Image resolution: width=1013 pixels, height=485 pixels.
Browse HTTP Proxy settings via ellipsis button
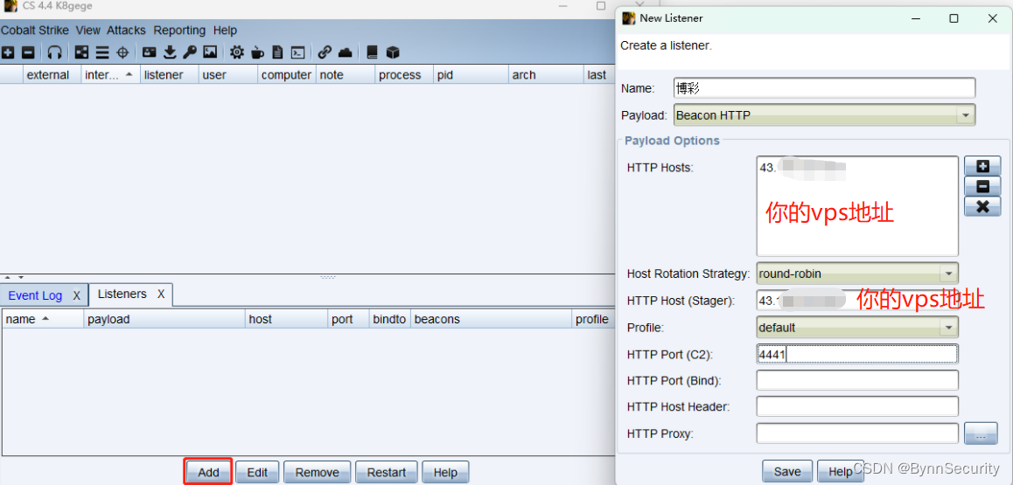981,433
